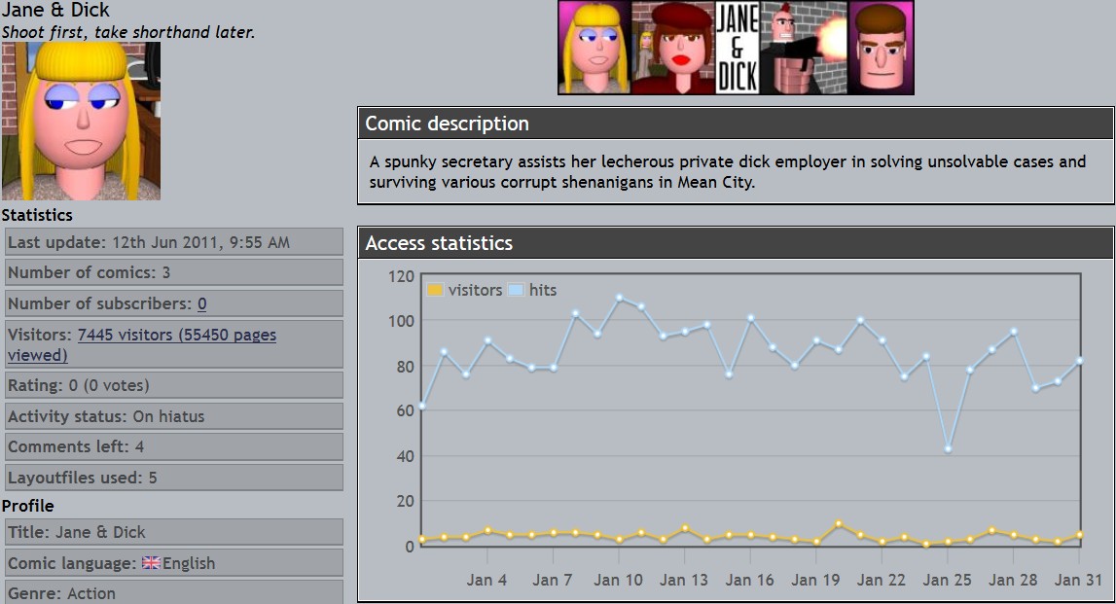
Task: Click the brown-haired man banner panel
Action: 881,48
